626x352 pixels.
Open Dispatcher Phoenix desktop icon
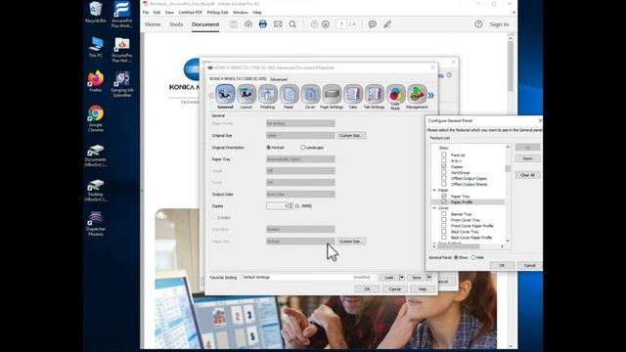point(96,224)
